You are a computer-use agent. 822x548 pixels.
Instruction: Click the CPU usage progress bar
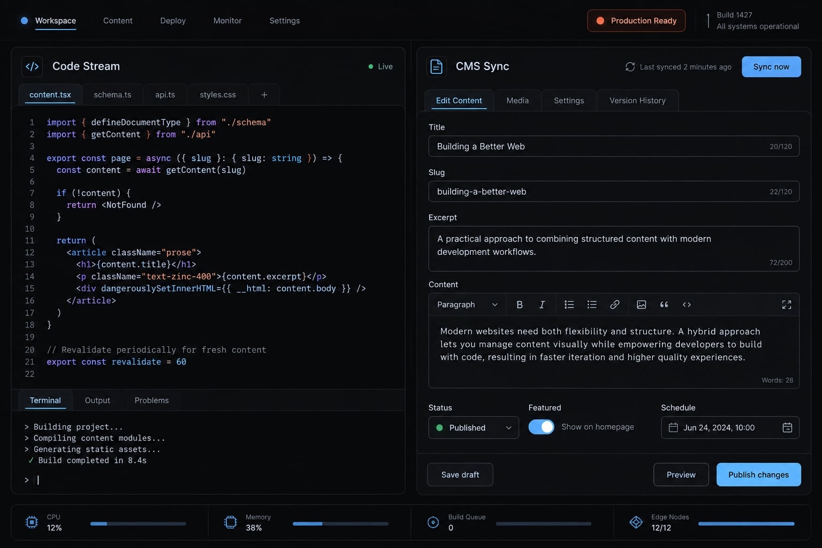point(138,523)
